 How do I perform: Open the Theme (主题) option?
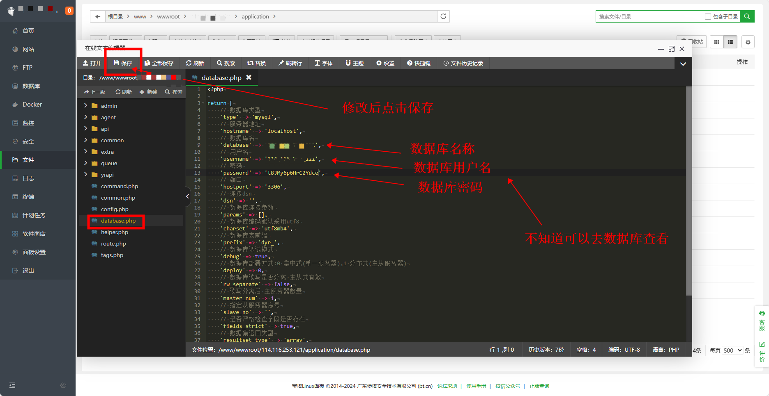(x=355, y=63)
